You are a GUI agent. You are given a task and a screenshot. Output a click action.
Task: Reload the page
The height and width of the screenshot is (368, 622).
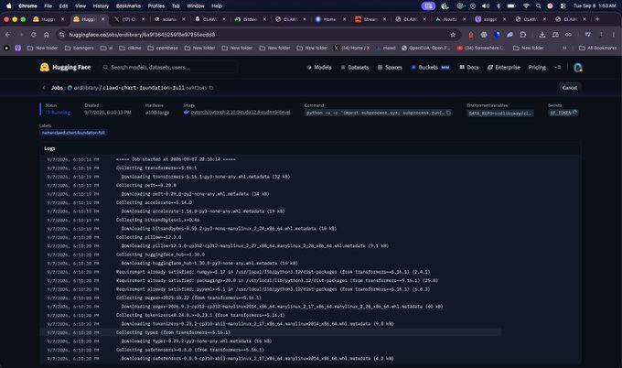point(33,35)
